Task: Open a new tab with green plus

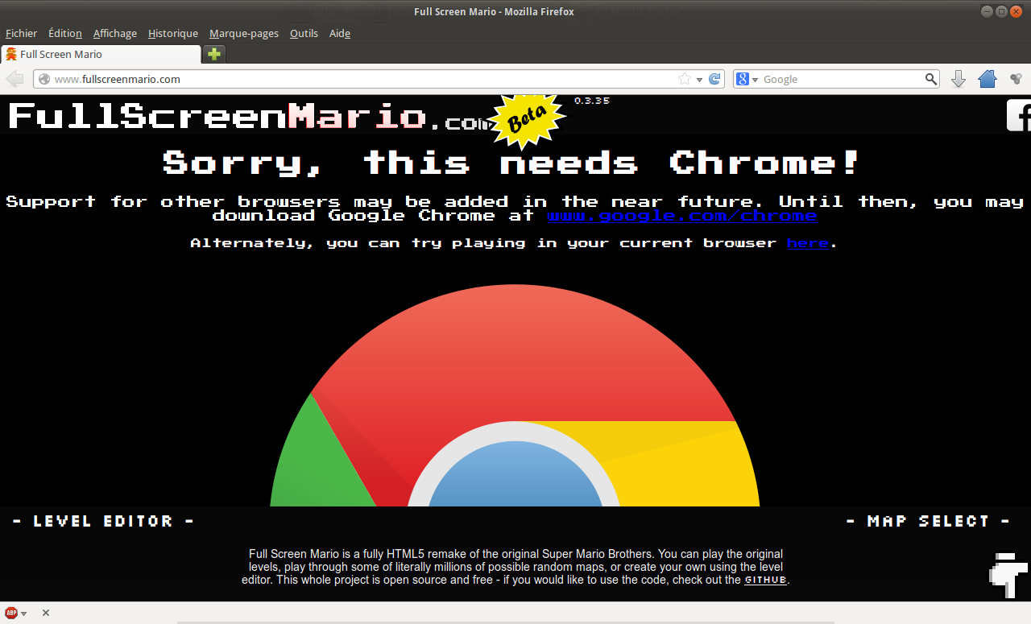Action: tap(214, 54)
